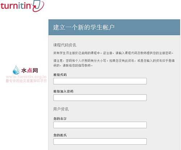Click the paragraph starting 所有学生须注册
The height and width of the screenshot is (150, 181).
click(x=113, y=53)
